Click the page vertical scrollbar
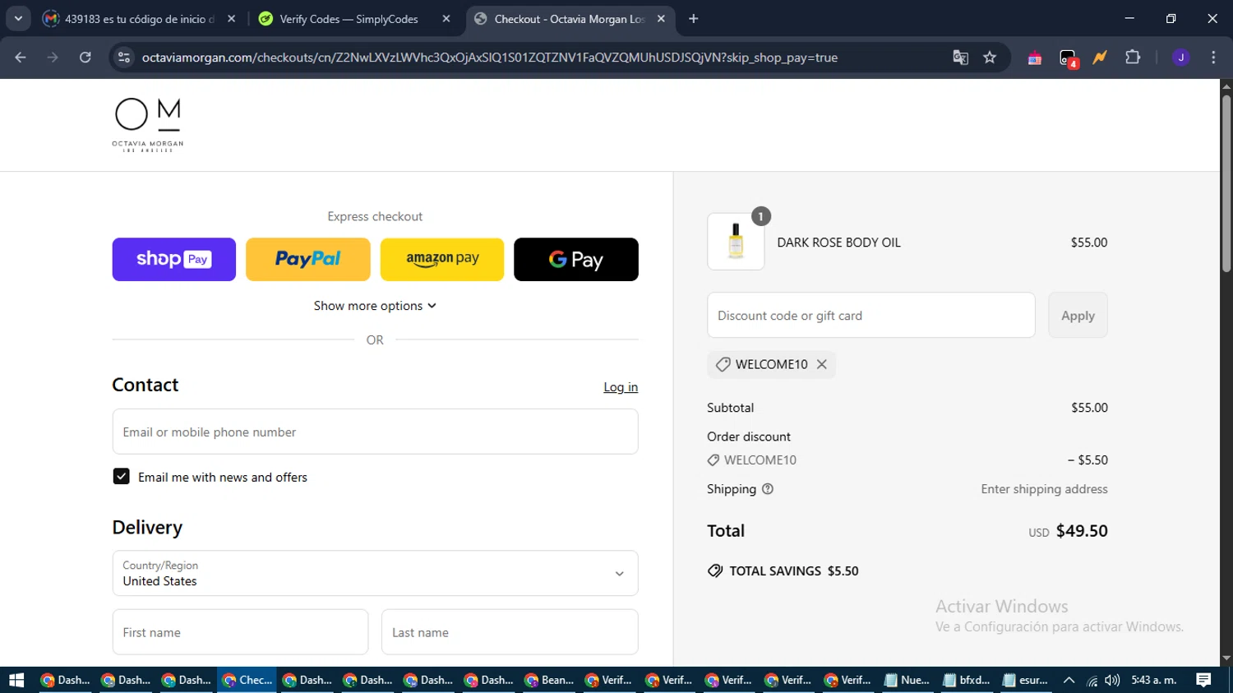Image resolution: width=1233 pixels, height=693 pixels. click(x=1226, y=184)
